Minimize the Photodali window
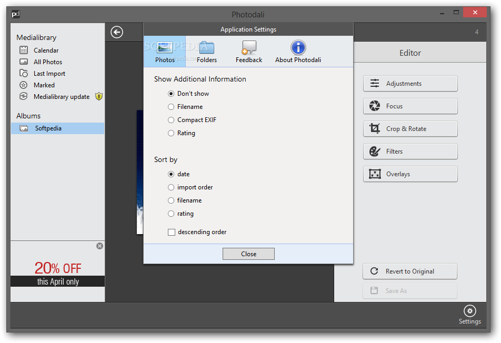 pos(442,14)
